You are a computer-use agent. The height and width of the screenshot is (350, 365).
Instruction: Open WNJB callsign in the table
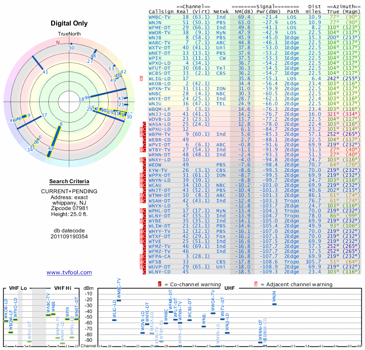[x=155, y=37]
